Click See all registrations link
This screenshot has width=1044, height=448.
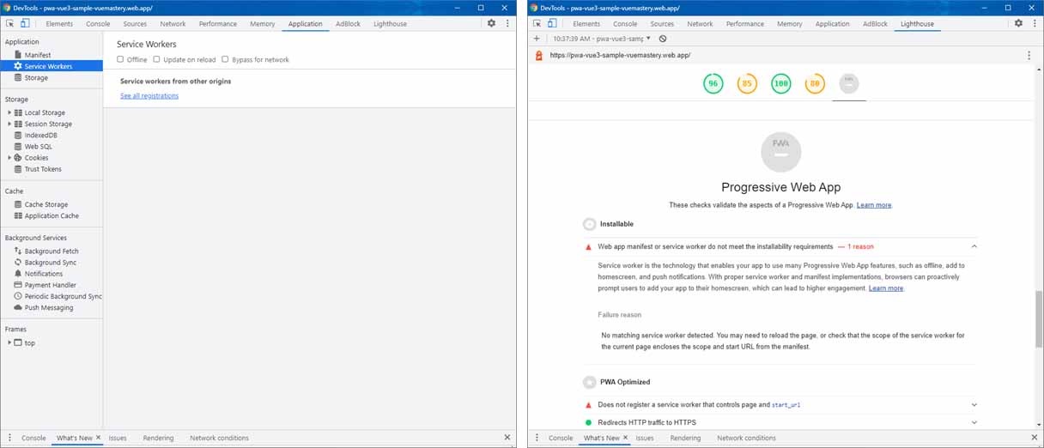149,96
